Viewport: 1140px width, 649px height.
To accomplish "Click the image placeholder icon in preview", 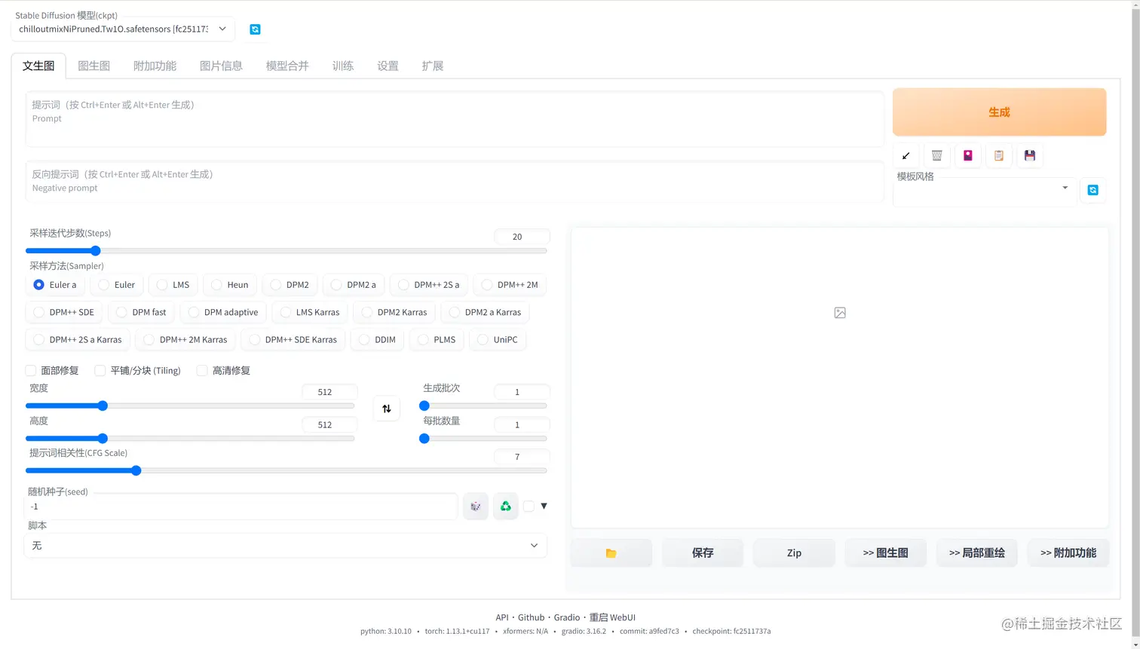I will coord(840,313).
